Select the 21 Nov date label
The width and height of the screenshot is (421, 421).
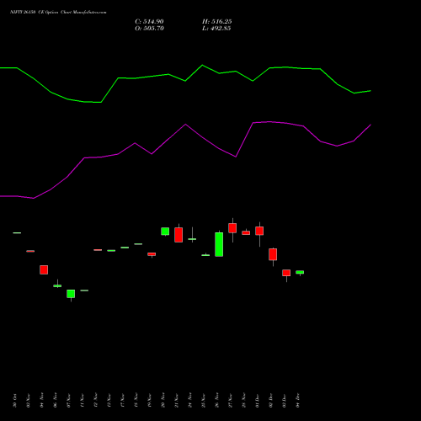click(x=177, y=401)
